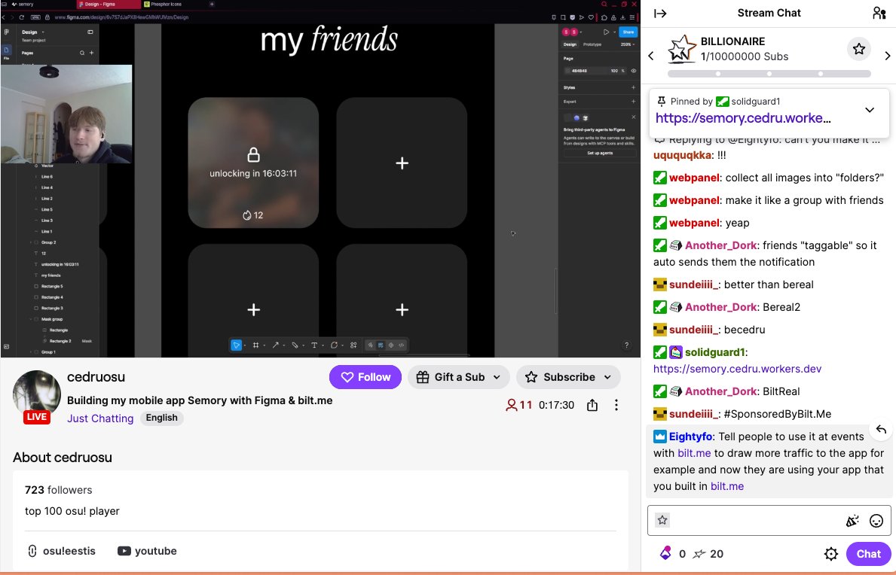
Task: Open the emote picker smiley icon
Action: click(x=876, y=520)
